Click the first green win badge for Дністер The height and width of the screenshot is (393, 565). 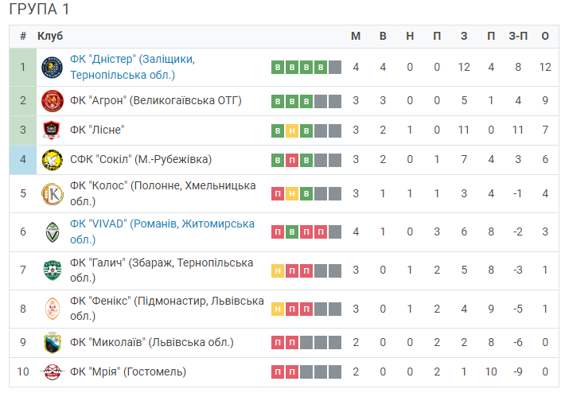(278, 68)
